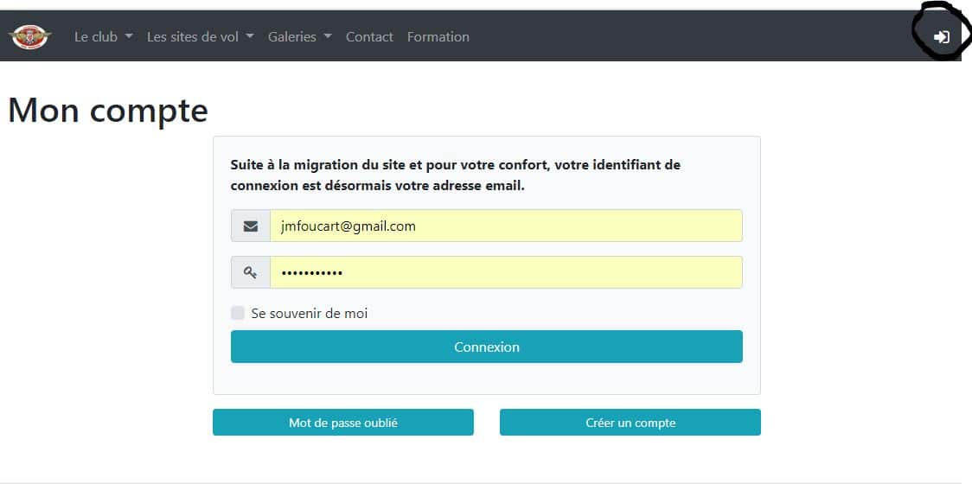Select the 'Le club' text in the navbar

[95, 36]
